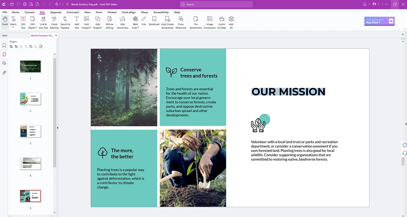This screenshot has height=217, width=407.
Task: Attach a file using File Attachment
Action: coord(196,21)
